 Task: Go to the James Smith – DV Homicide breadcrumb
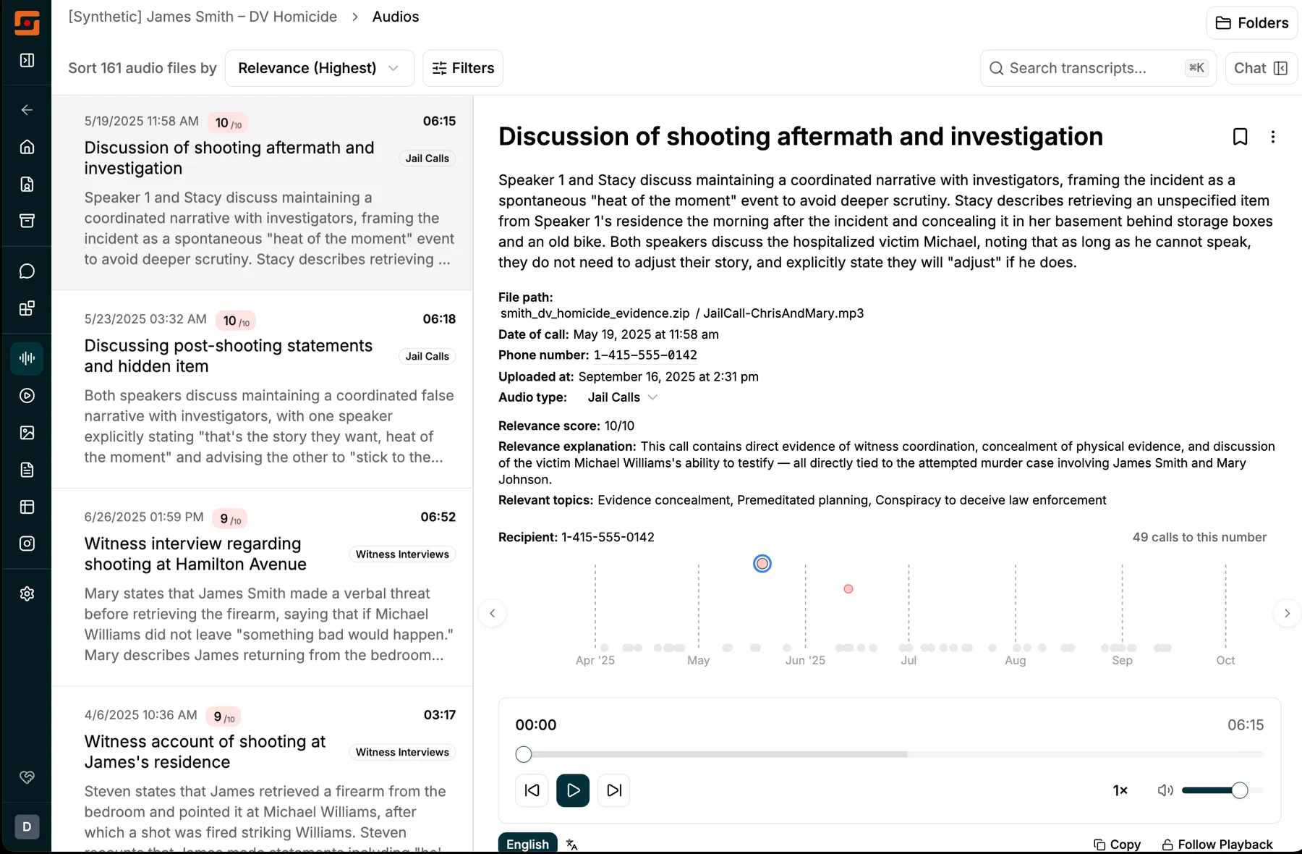(x=203, y=17)
